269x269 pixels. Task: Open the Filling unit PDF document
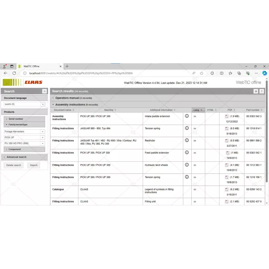(x=227, y=201)
